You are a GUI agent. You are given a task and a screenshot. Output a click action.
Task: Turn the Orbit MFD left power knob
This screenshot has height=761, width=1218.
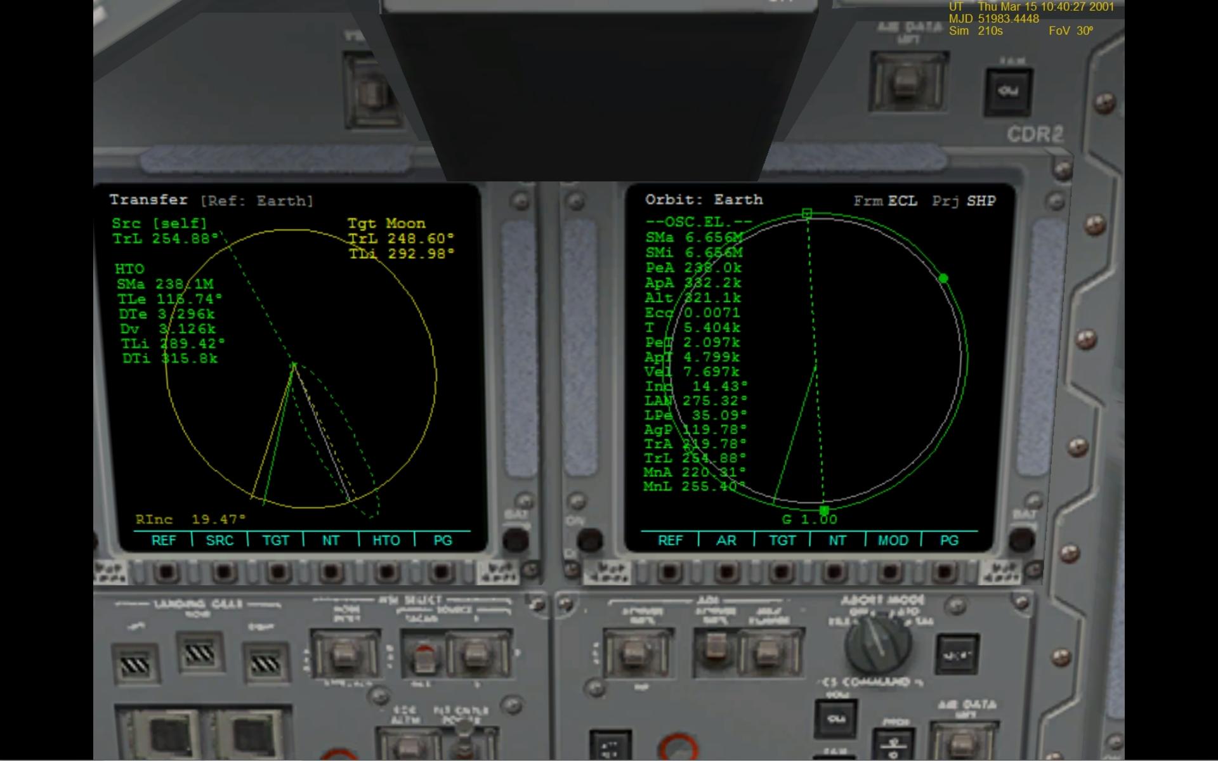coord(589,540)
